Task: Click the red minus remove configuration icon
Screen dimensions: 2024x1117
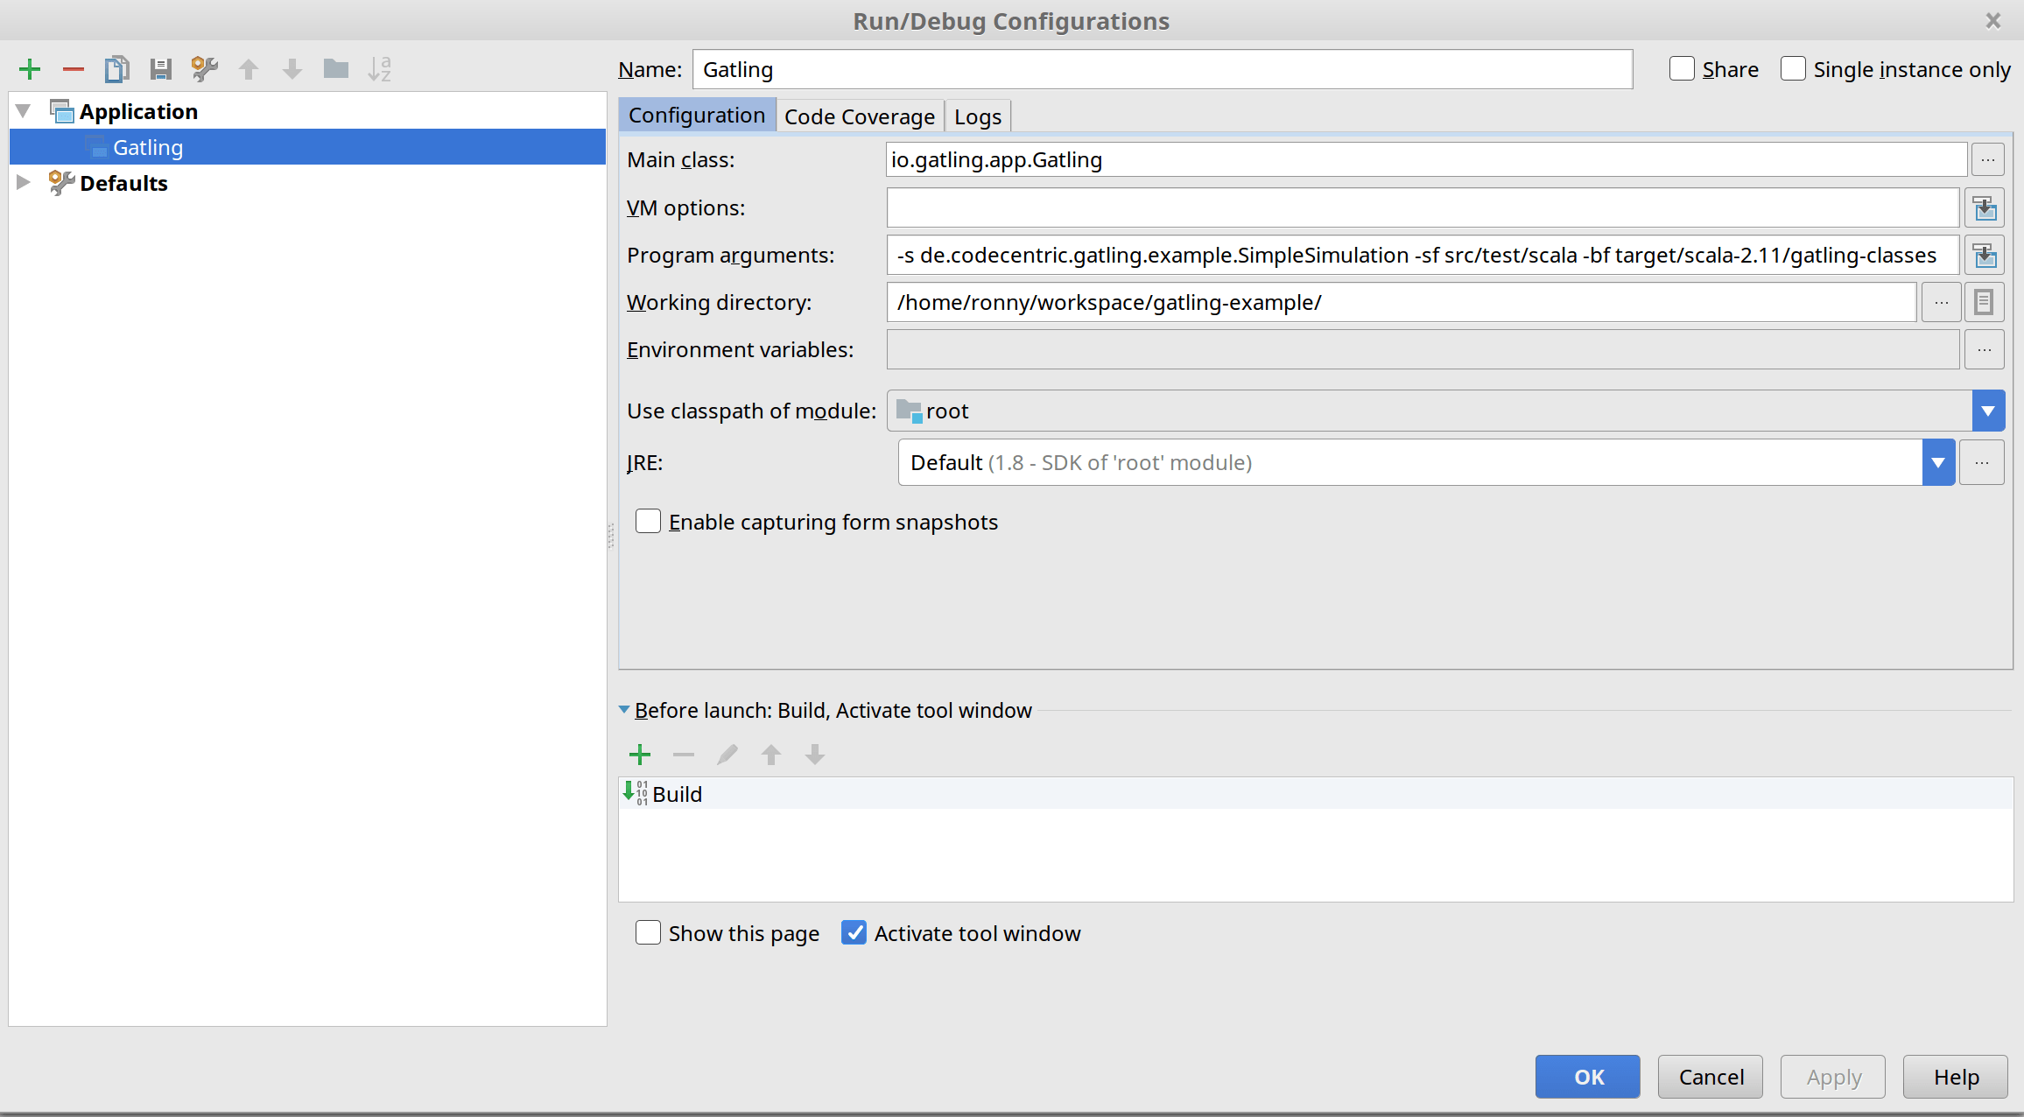Action: click(x=74, y=69)
